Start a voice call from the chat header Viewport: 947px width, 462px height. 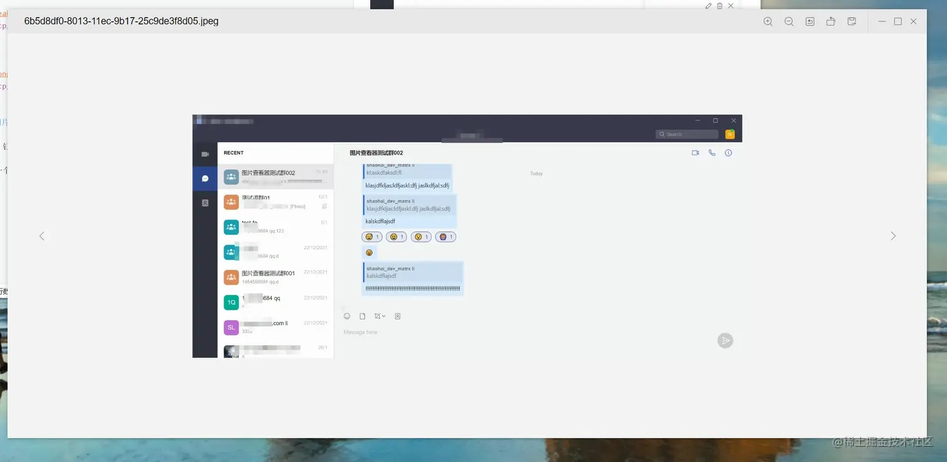click(712, 153)
